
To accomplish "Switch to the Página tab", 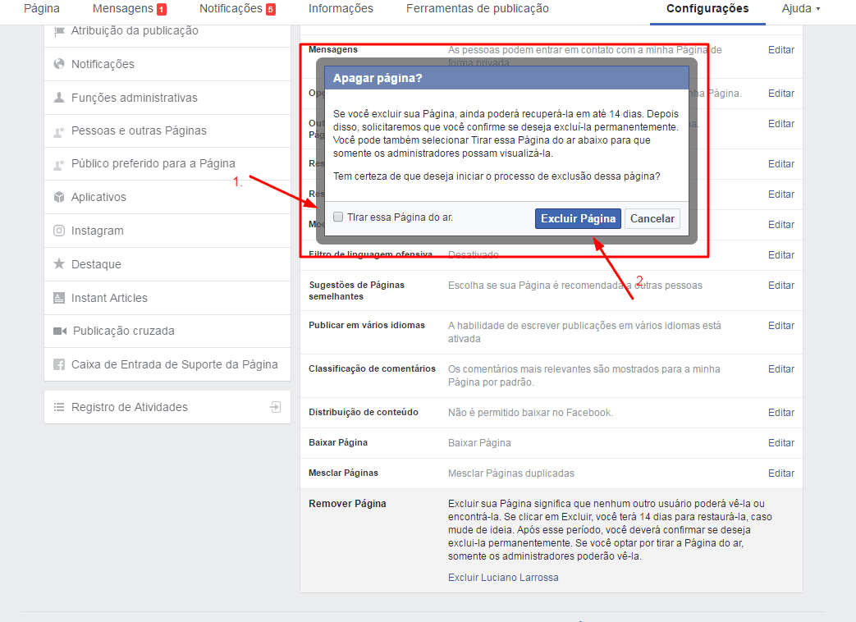I will 42,9.
